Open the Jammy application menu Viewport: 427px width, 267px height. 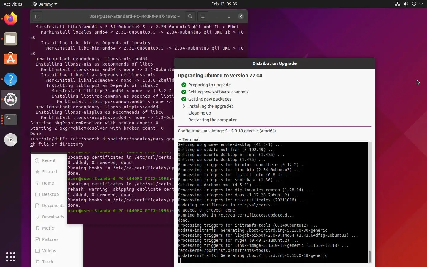click(44, 4)
